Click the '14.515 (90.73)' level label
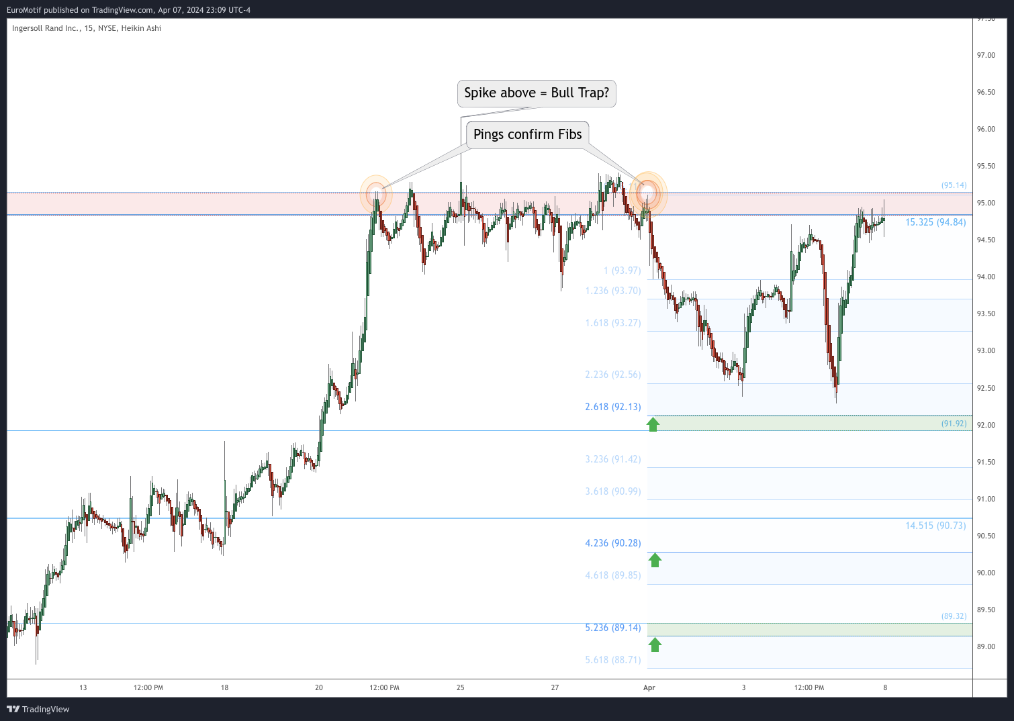The image size is (1014, 721). pyautogui.click(x=935, y=526)
